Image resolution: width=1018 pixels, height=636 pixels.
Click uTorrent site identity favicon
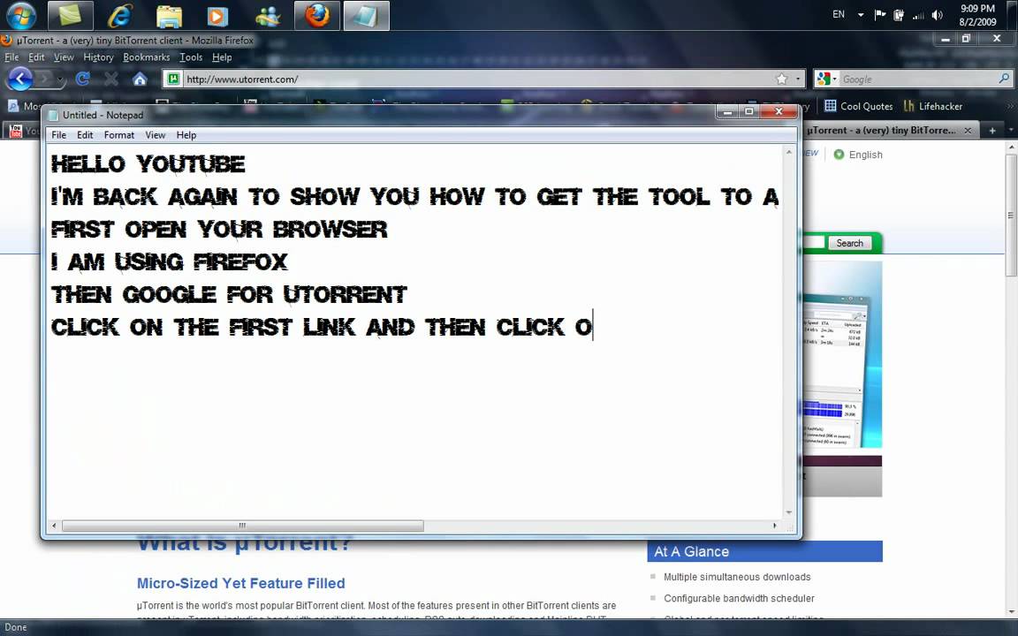pos(173,79)
